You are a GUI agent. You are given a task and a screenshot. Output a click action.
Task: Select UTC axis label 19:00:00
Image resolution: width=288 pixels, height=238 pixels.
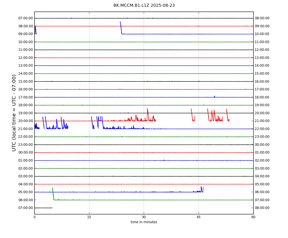[x=26, y=113]
